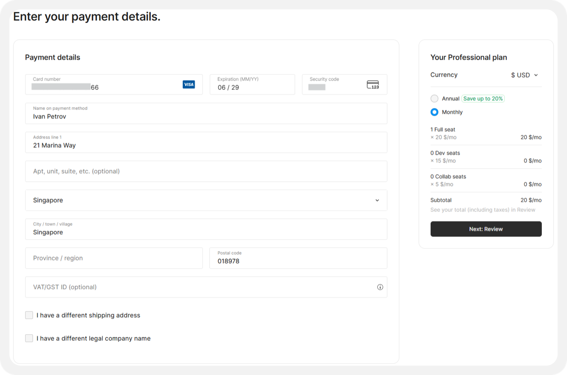Image resolution: width=567 pixels, height=375 pixels.
Task: Open the $ USD currency dropdown
Action: [524, 75]
